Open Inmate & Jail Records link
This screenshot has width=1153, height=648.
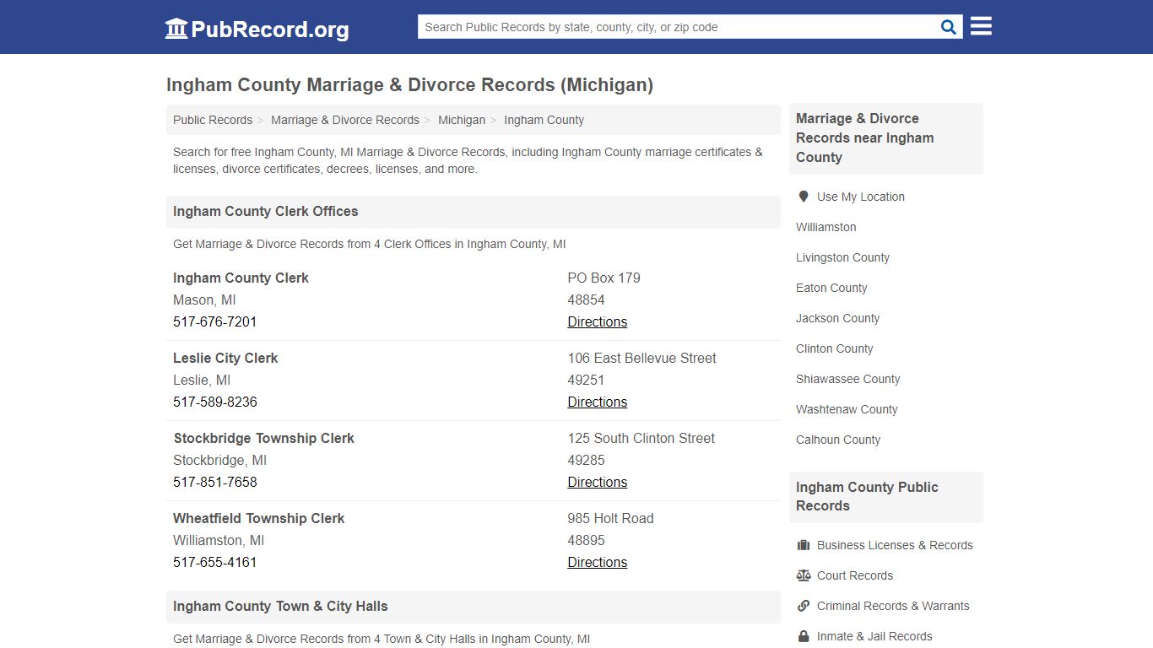[x=874, y=636]
